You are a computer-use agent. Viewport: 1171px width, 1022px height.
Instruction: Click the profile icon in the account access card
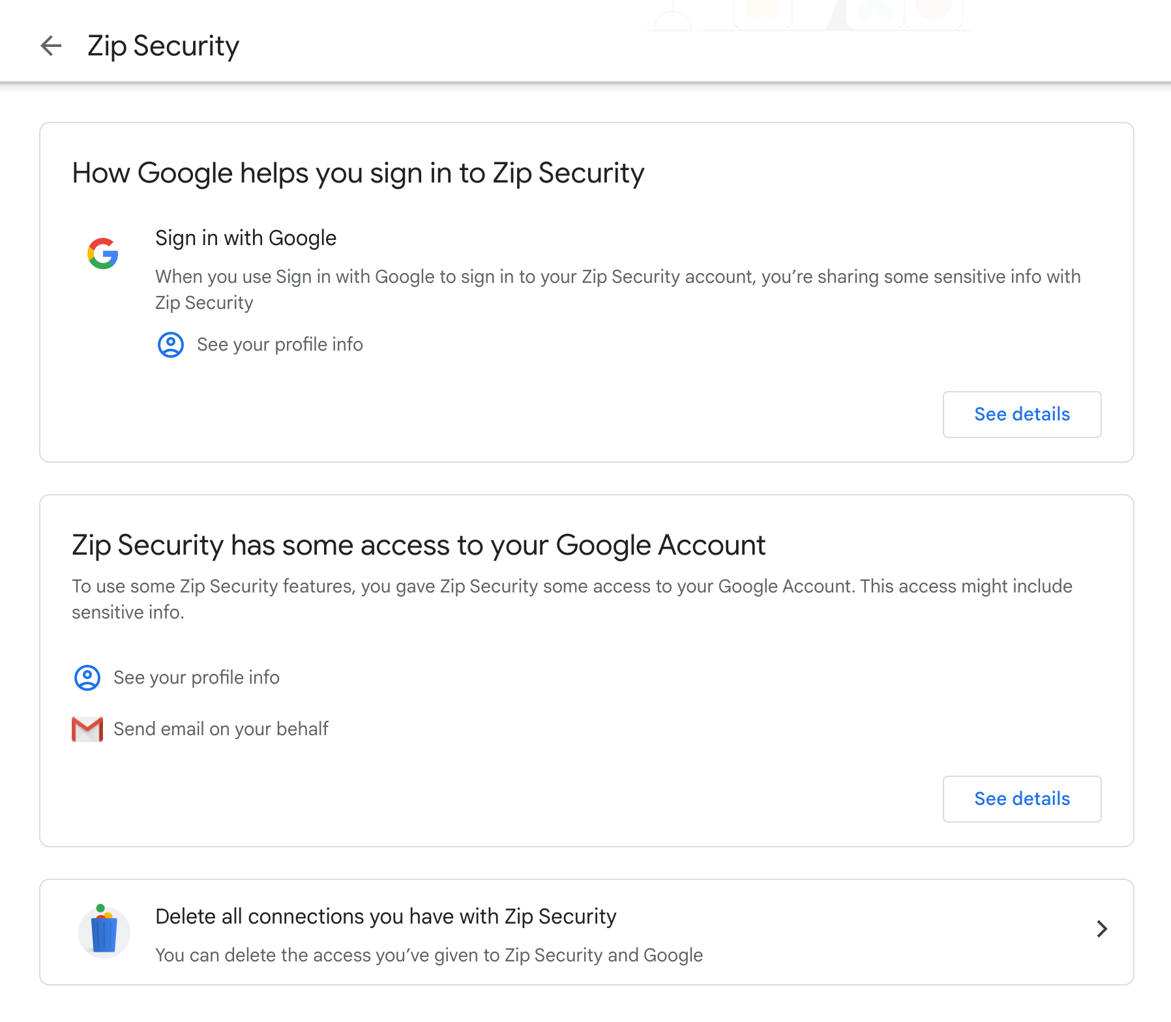pyautogui.click(x=87, y=678)
